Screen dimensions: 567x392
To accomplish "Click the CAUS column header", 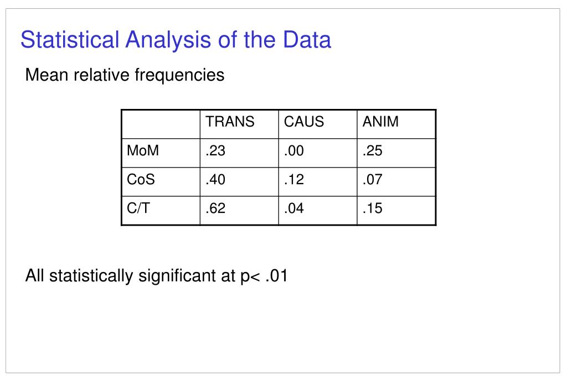I will tap(318, 124).
